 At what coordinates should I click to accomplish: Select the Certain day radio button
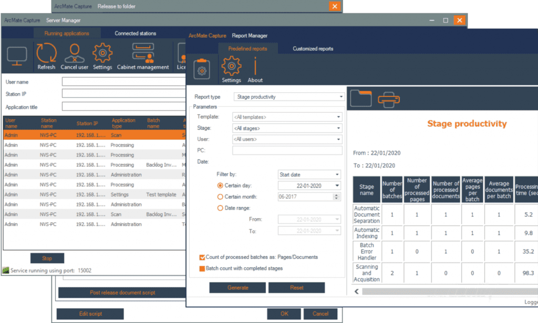(x=220, y=186)
